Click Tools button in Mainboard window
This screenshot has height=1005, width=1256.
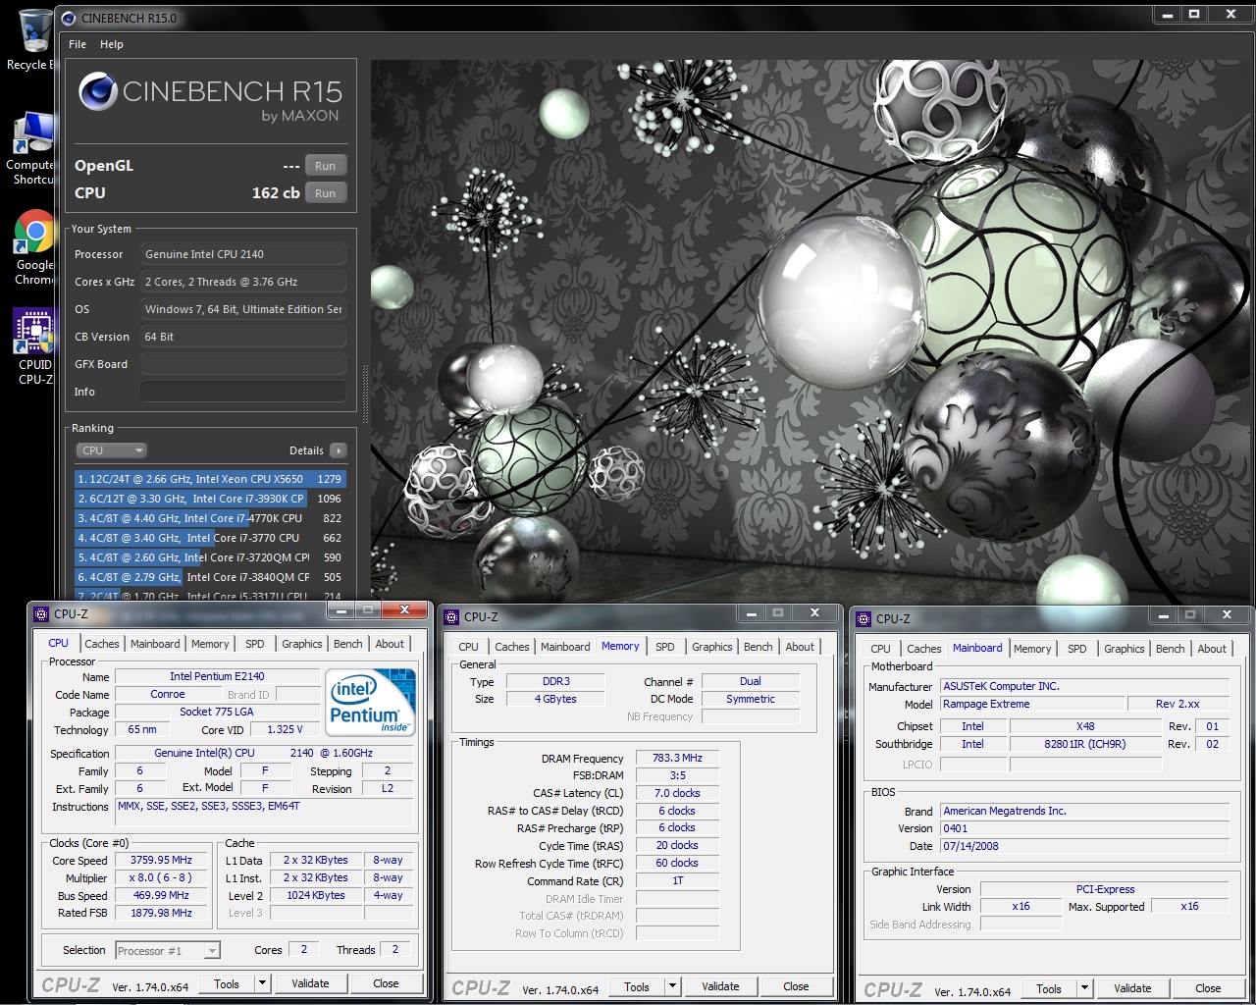(x=1049, y=988)
